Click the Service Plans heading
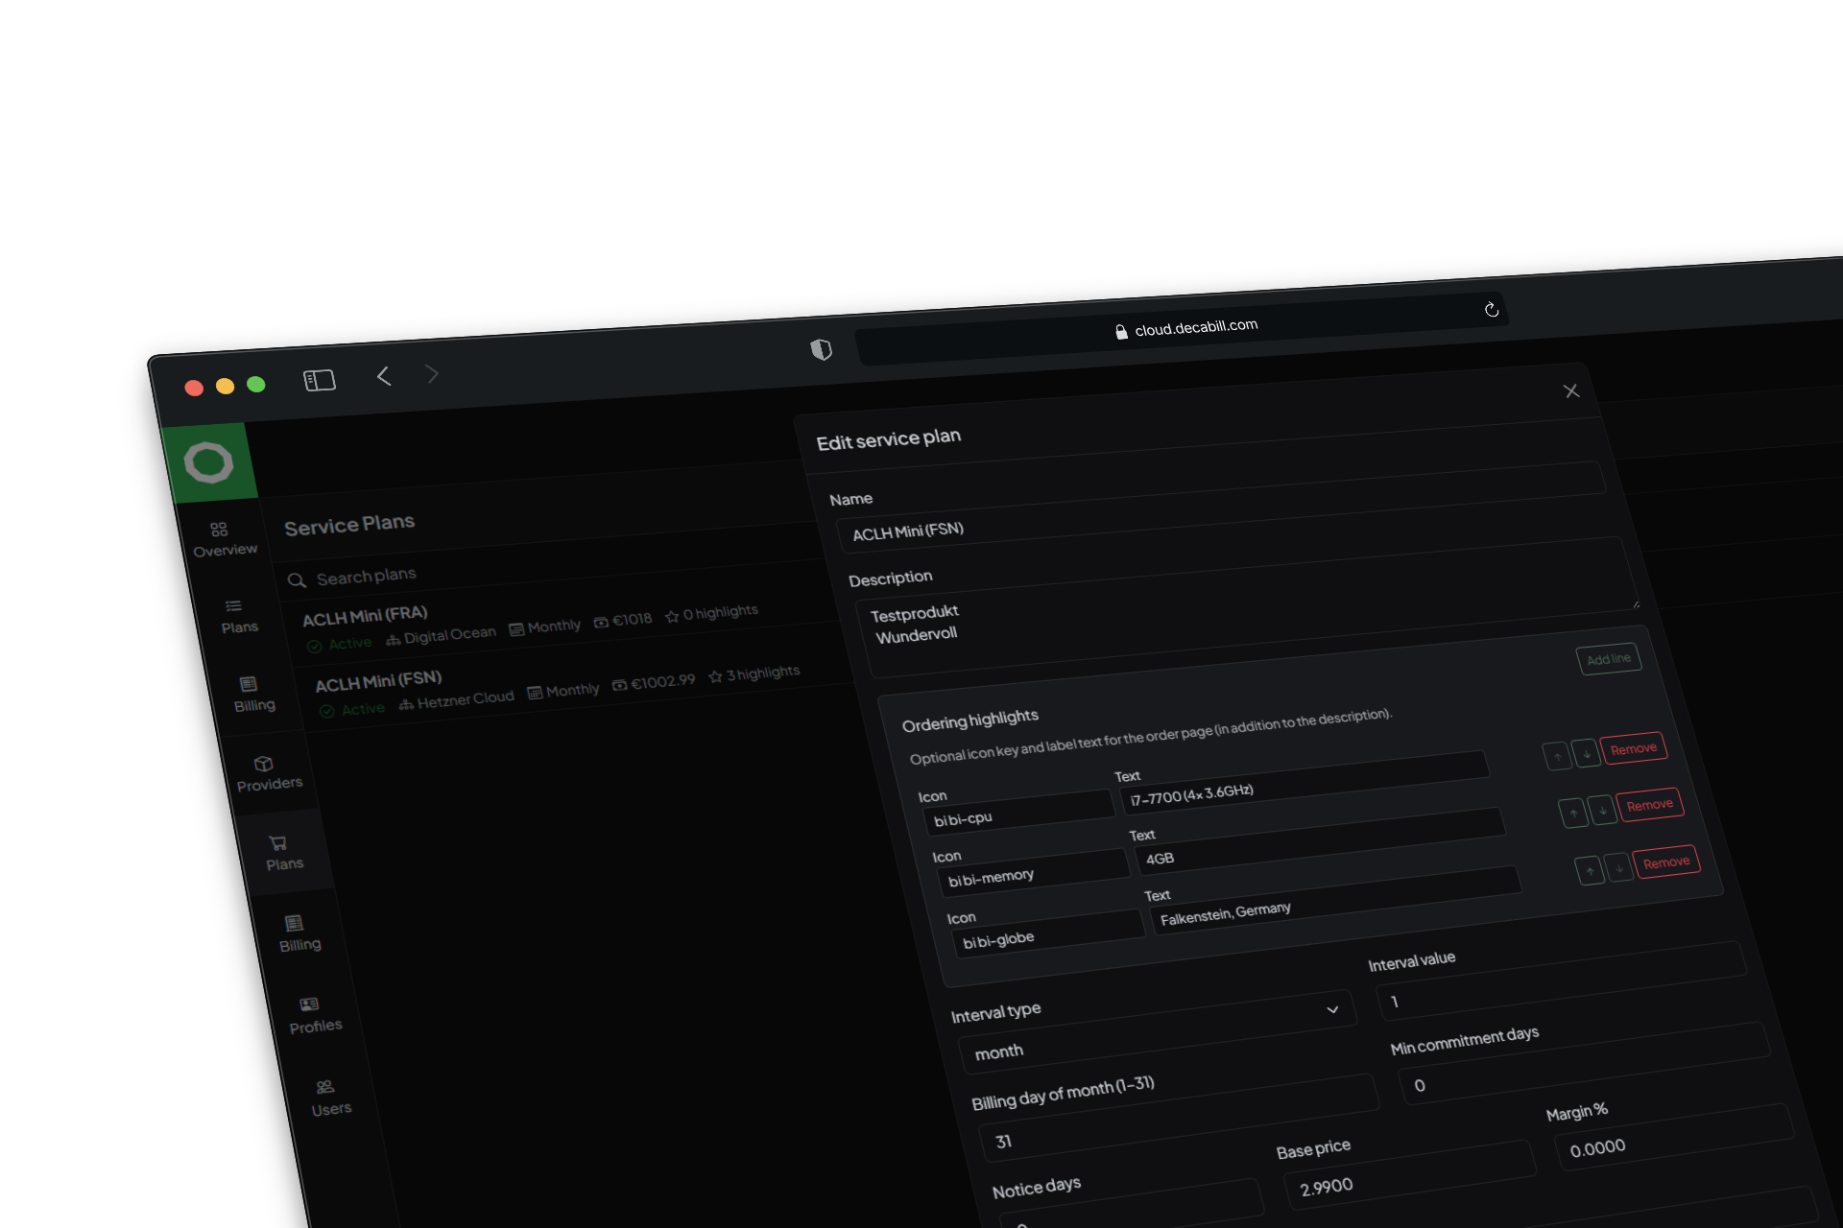Image resolution: width=1843 pixels, height=1228 pixels. click(x=349, y=524)
